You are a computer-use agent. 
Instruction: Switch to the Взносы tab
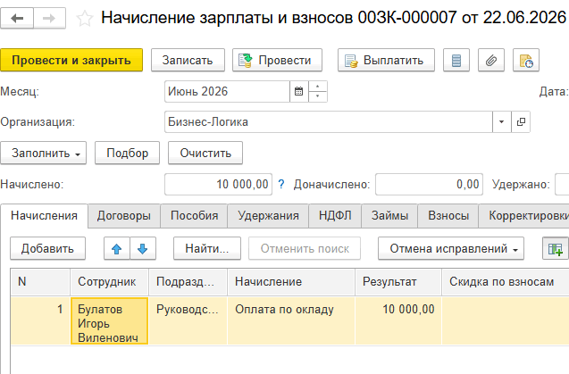(448, 216)
